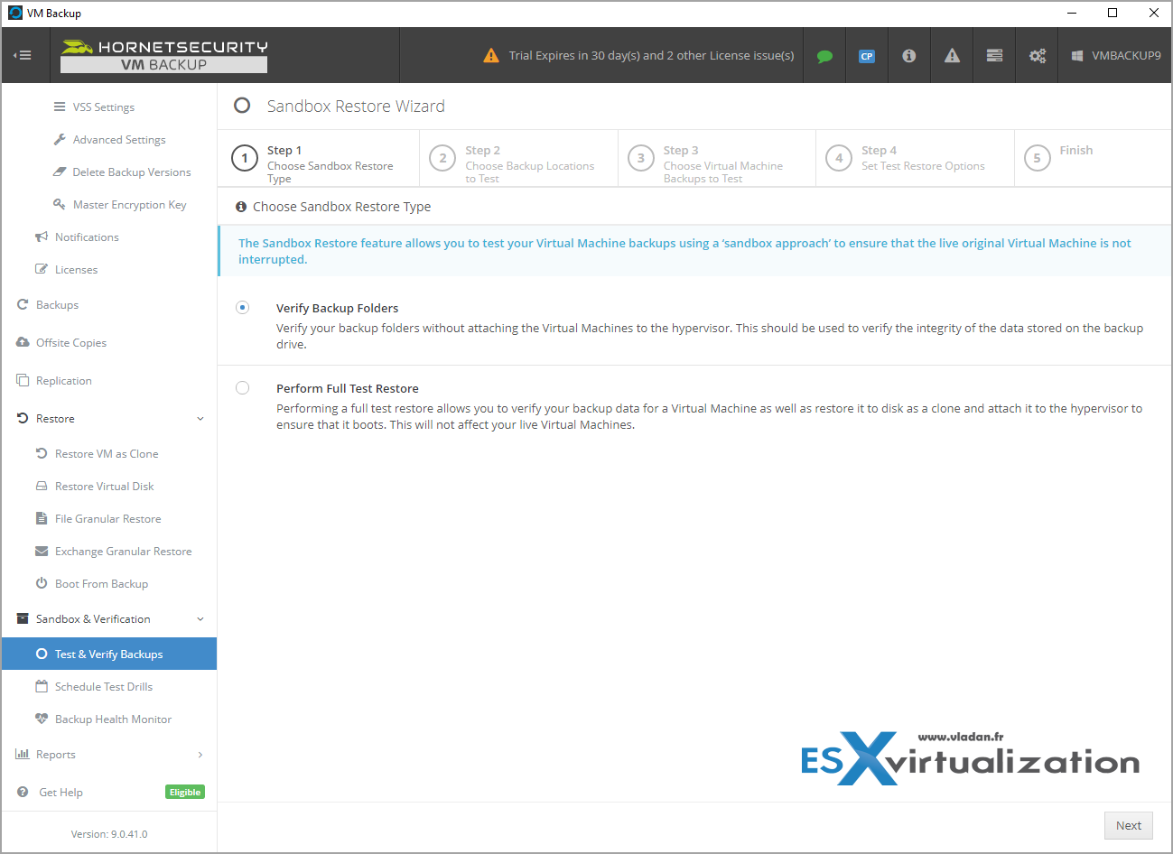Click the Backup Health Monitor heartbeat icon
Image resolution: width=1173 pixels, height=854 pixels.
42,719
